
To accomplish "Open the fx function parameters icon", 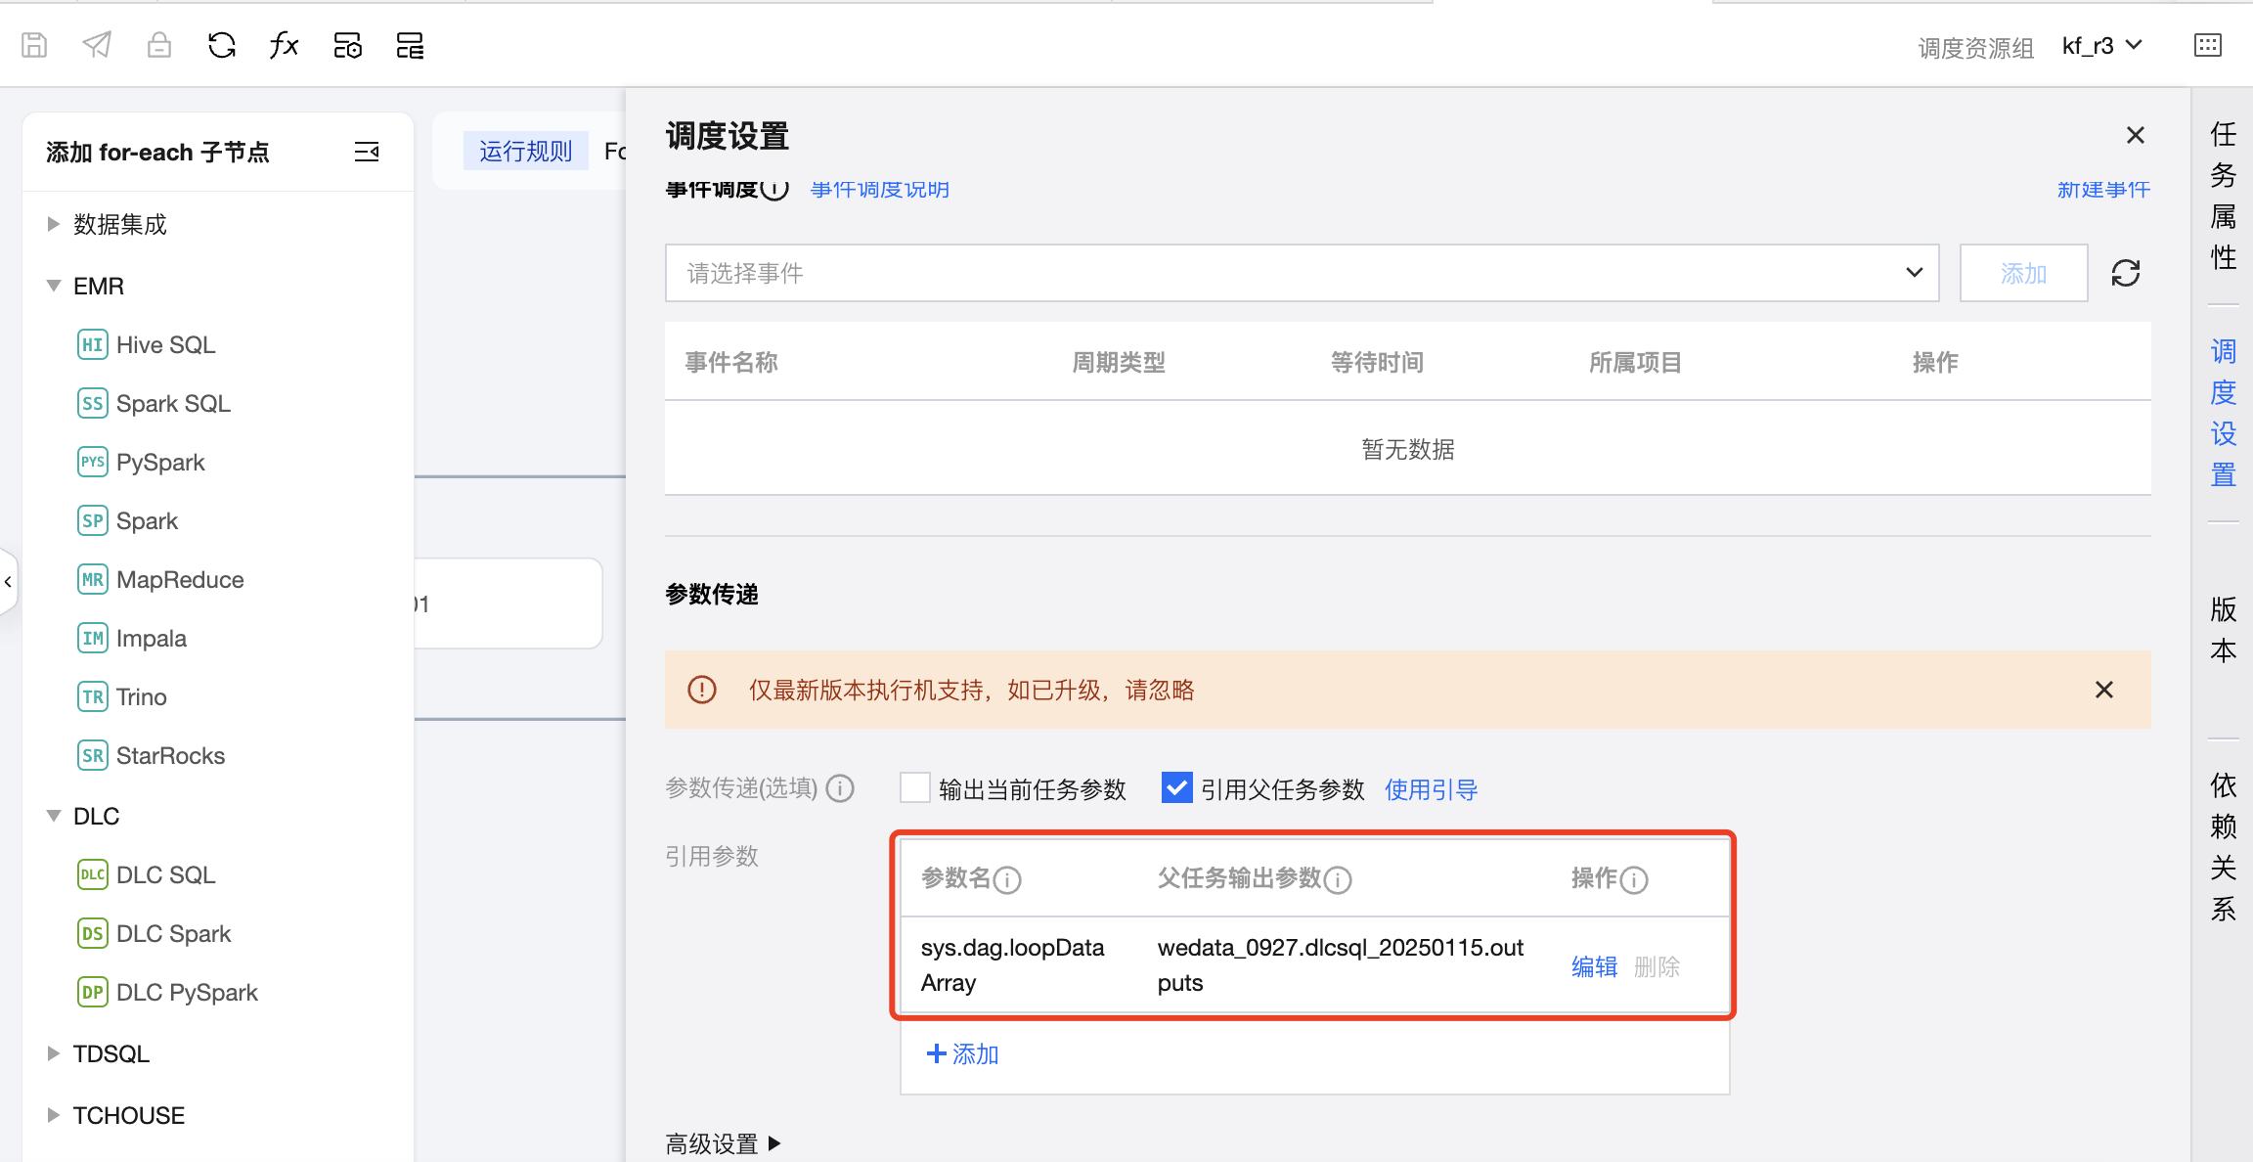I will [284, 45].
